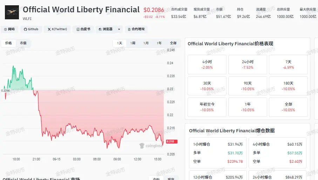This screenshot has height=180, width=318.
Task: Click the 合约地址 contract address button
Action: [136, 29]
